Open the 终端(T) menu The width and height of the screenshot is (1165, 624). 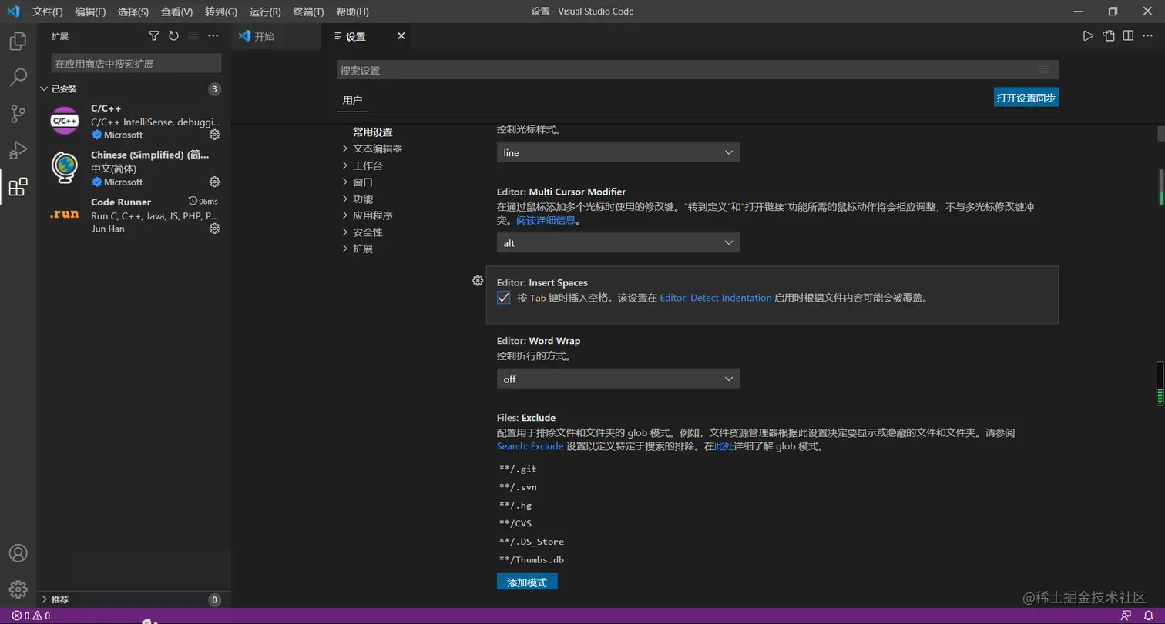(x=308, y=12)
